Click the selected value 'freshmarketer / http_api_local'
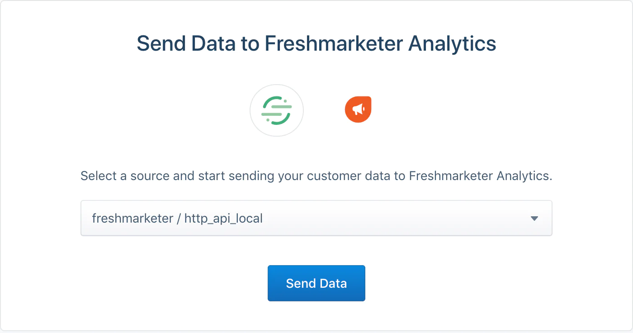Screen dimensions: 633x333 pos(177,219)
